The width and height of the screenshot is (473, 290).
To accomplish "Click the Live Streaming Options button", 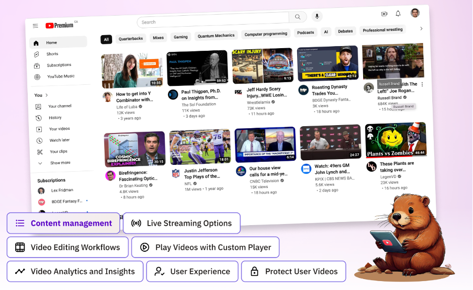I will coord(182,223).
